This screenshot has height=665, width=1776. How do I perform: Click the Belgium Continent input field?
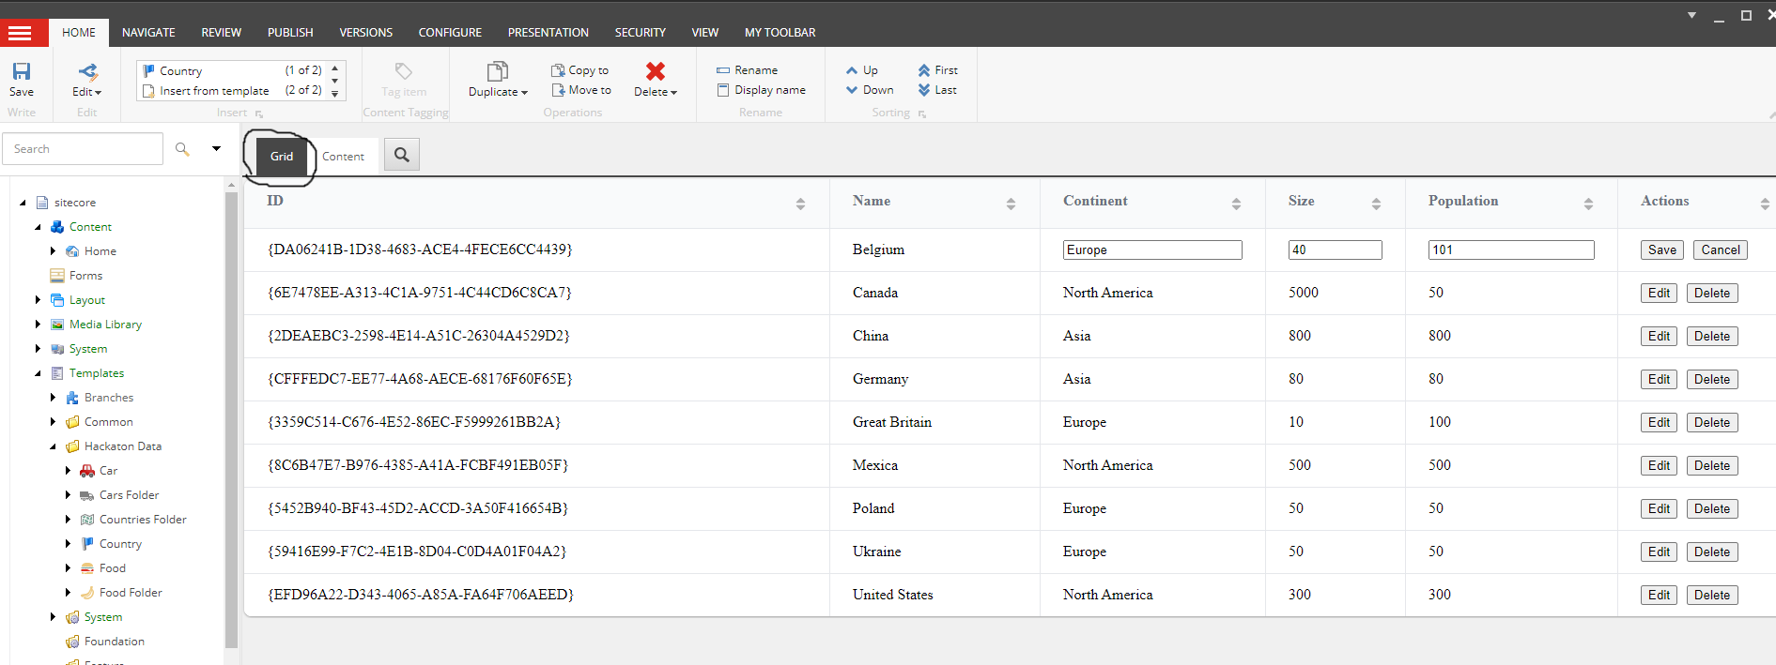point(1151,249)
